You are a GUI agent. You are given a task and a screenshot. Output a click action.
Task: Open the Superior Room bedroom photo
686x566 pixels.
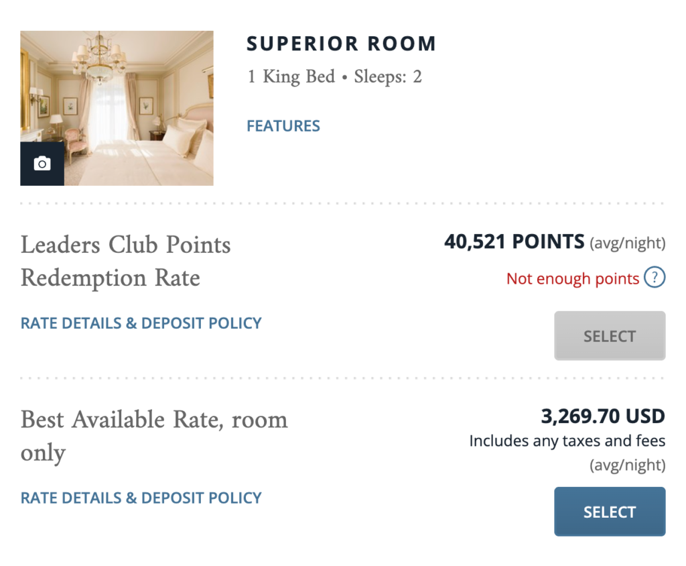click(117, 108)
